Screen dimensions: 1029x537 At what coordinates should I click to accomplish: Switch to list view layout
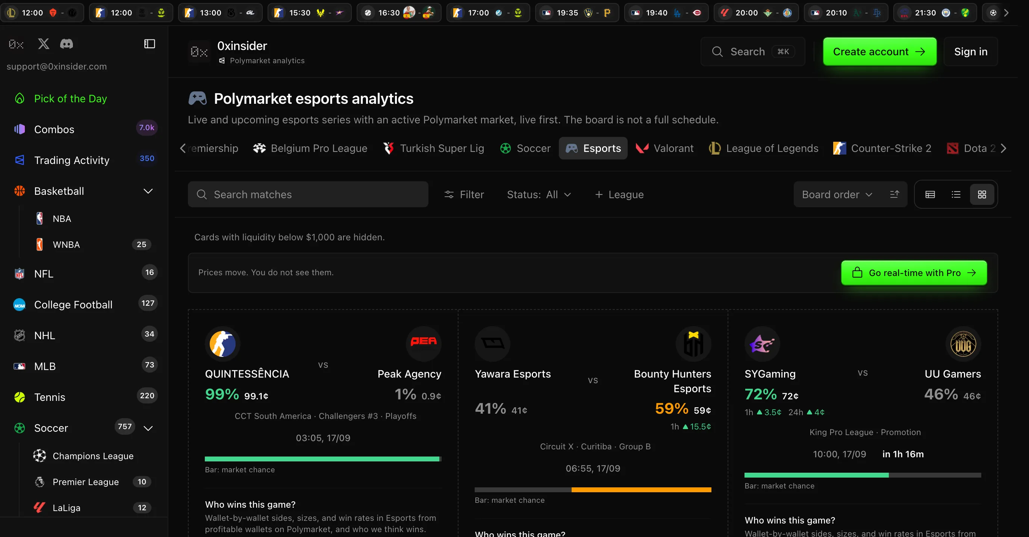956,194
